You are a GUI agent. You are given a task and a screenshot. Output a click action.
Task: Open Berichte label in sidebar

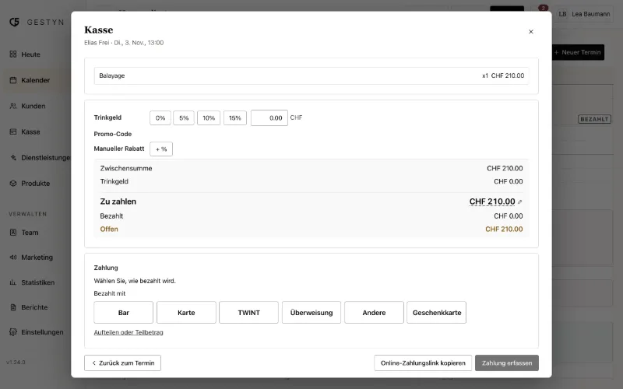34,307
